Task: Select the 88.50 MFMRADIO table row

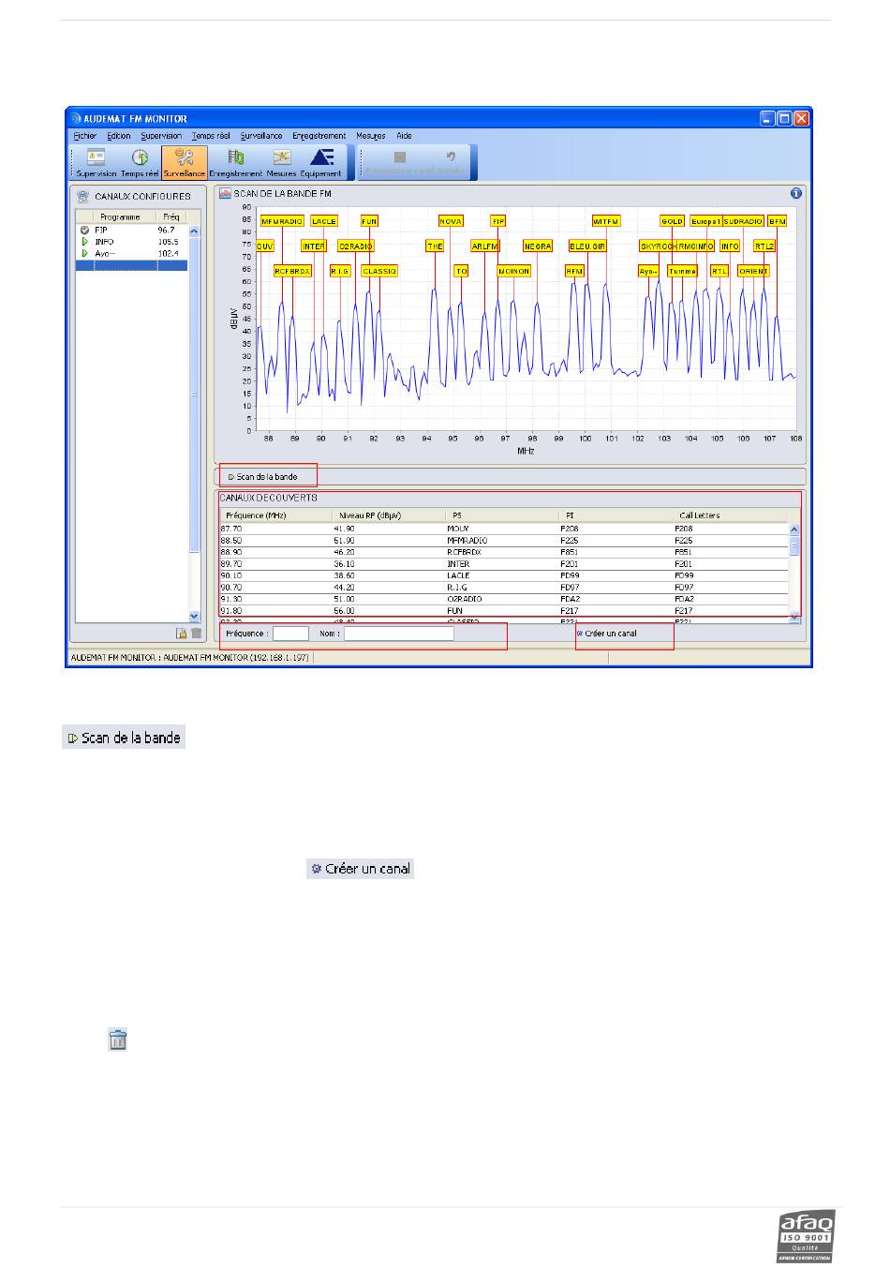Action: (x=504, y=541)
